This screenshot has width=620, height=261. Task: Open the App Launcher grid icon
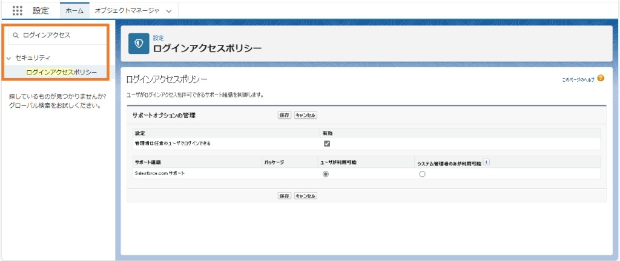pos(18,11)
